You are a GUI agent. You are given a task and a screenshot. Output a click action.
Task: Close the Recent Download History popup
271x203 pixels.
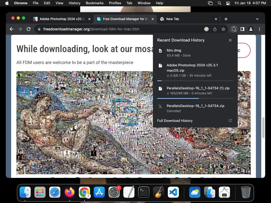pos(230,40)
